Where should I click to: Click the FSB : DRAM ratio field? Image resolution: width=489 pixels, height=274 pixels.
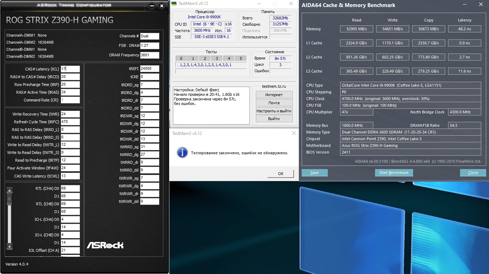coord(150,46)
